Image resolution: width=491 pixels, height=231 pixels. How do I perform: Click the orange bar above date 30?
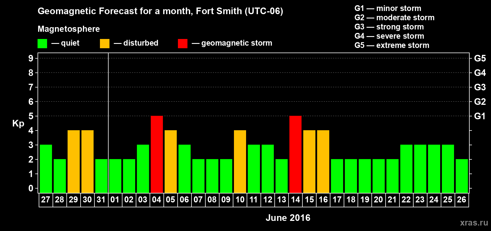88,161
